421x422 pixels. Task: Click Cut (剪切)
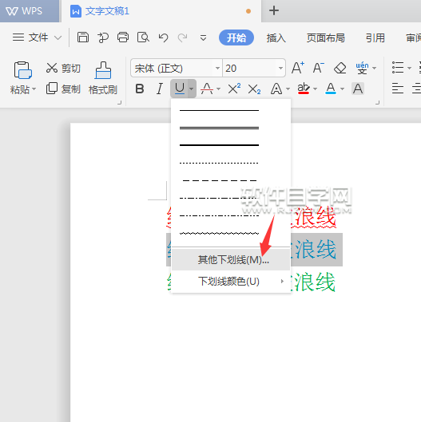click(x=63, y=68)
